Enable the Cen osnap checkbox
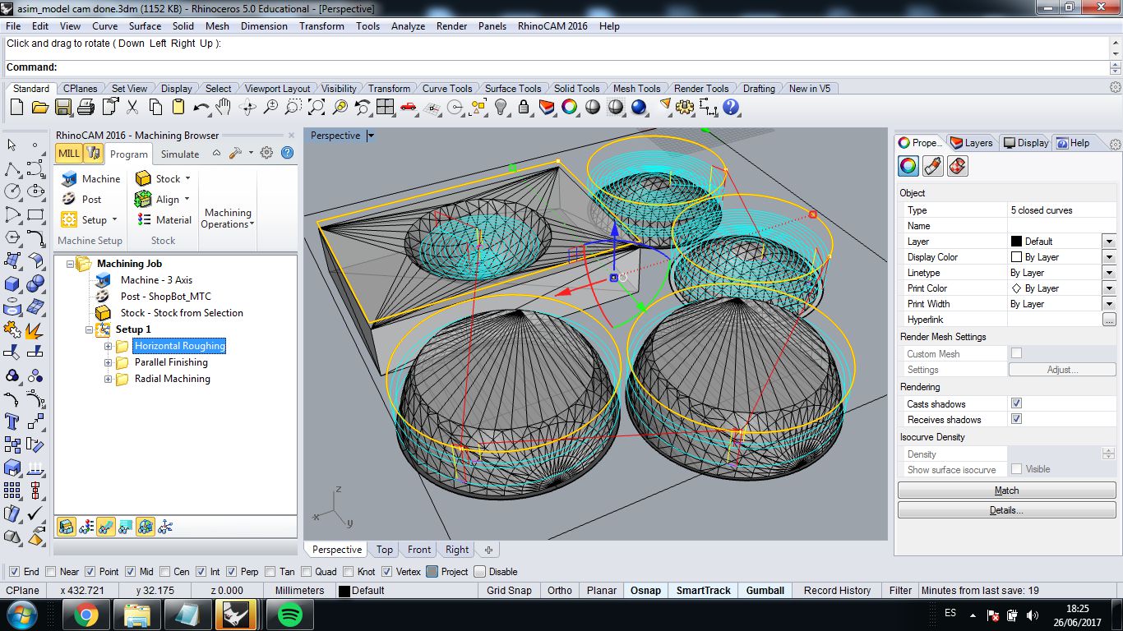Viewport: 1123px width, 631px height. (x=164, y=572)
